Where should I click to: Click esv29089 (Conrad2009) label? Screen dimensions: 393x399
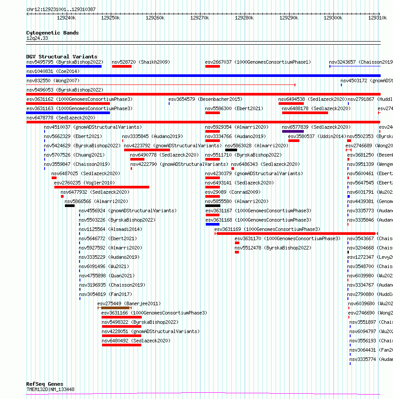point(233,192)
